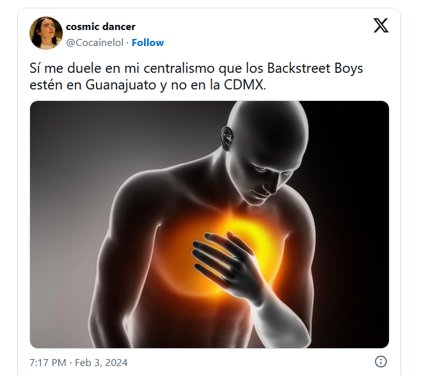
Task: Click the figure's ear in the image
Action: (x=226, y=138)
